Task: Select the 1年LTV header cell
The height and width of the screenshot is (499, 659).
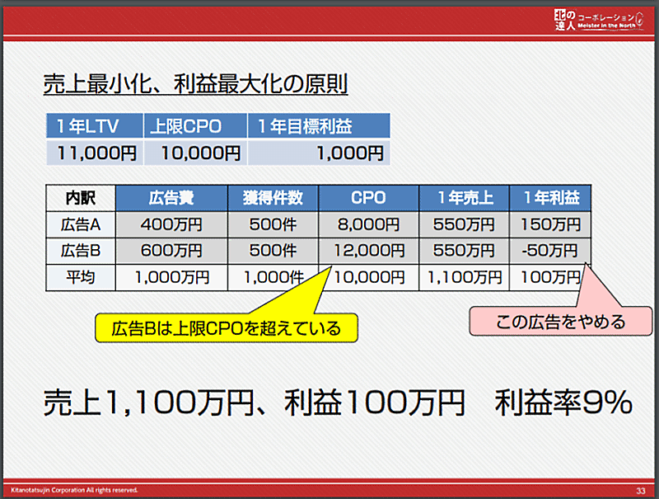Action: (92, 126)
